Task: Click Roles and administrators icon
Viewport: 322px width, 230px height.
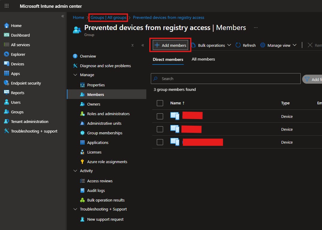Action: coord(82,114)
